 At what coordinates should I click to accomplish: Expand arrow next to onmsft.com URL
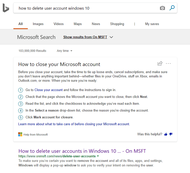click(x=98, y=156)
